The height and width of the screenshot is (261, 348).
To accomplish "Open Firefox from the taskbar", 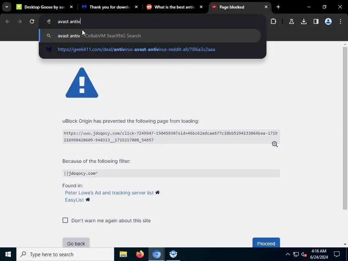I will click(x=140, y=254).
